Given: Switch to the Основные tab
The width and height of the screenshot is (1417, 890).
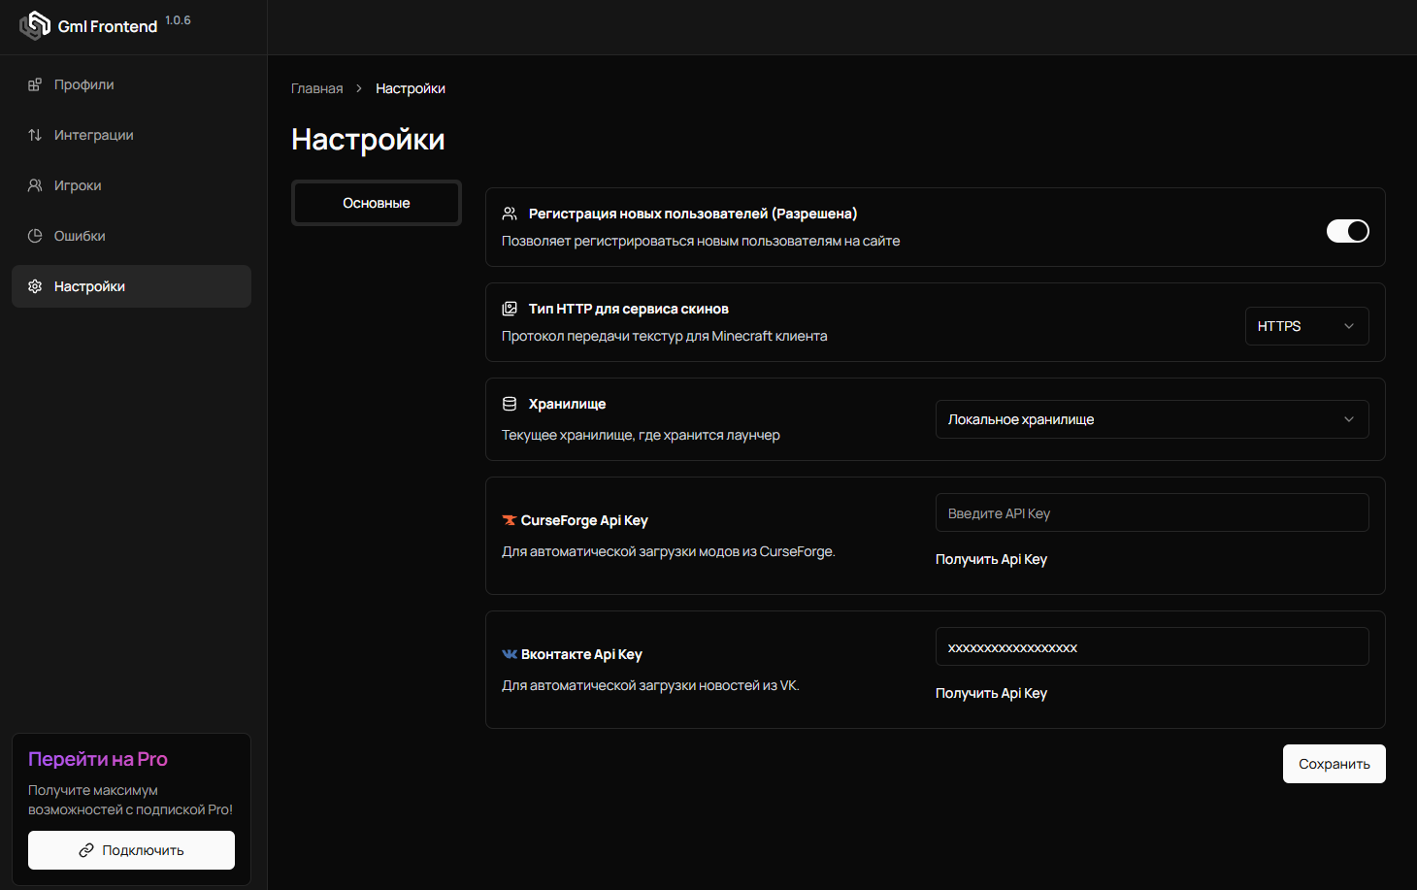Looking at the screenshot, I should (x=376, y=202).
